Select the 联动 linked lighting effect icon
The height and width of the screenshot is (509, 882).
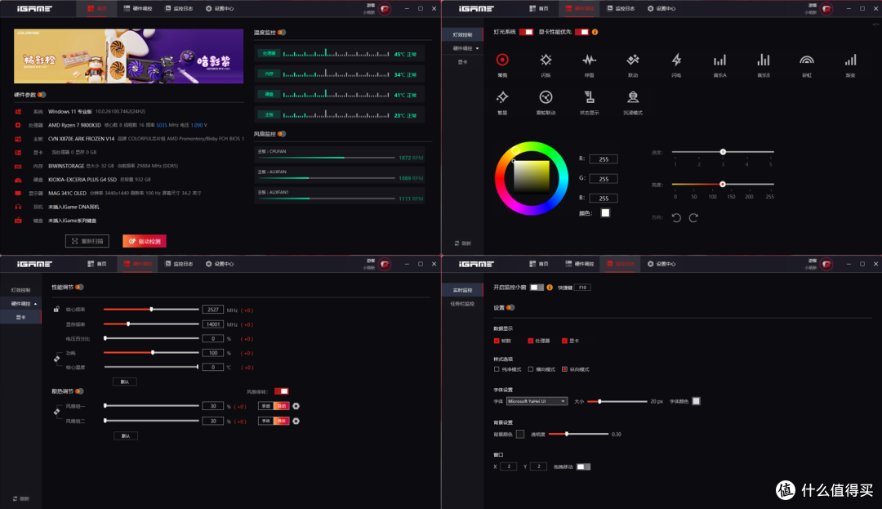(x=633, y=60)
